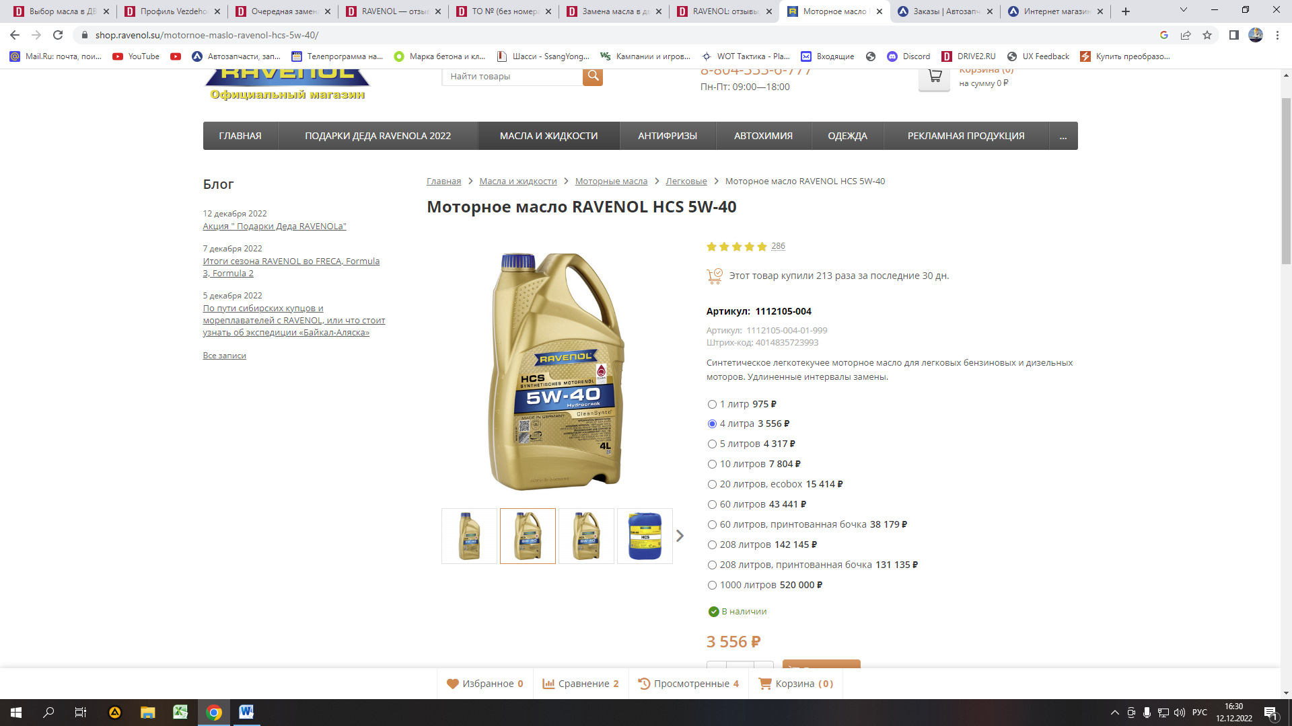Go to АНТИФРИЗЫ navigation item
The width and height of the screenshot is (1292, 726).
pos(668,136)
